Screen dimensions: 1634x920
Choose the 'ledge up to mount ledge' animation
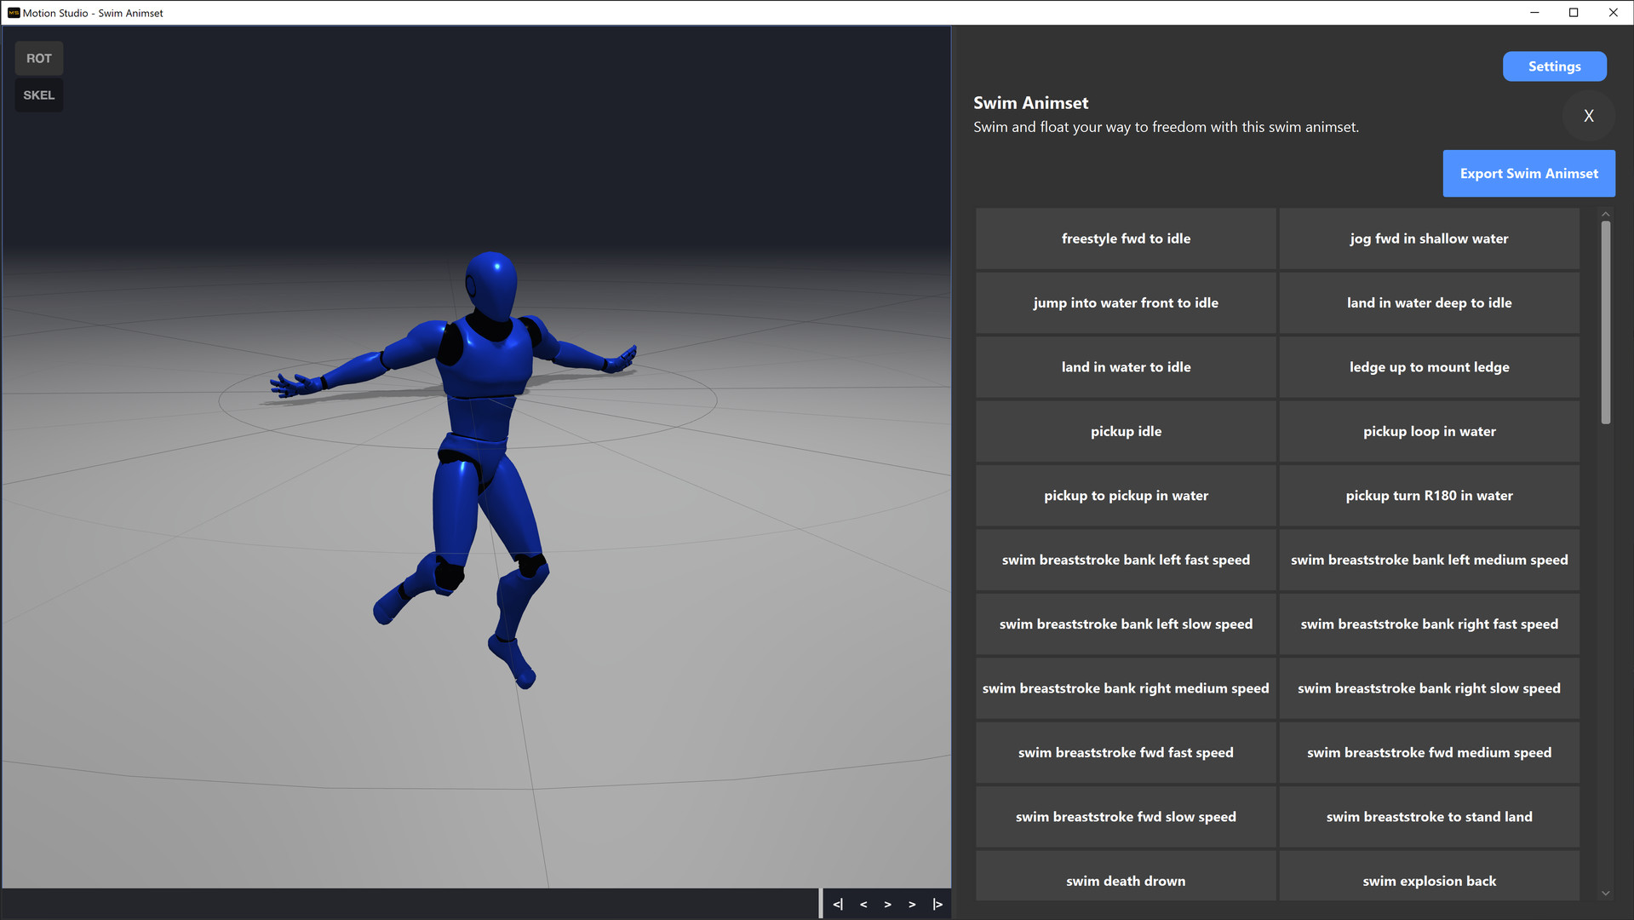(1429, 366)
